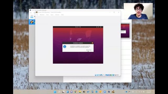
Task: Click the Right Ctrl host key label
Action: click(117, 75)
